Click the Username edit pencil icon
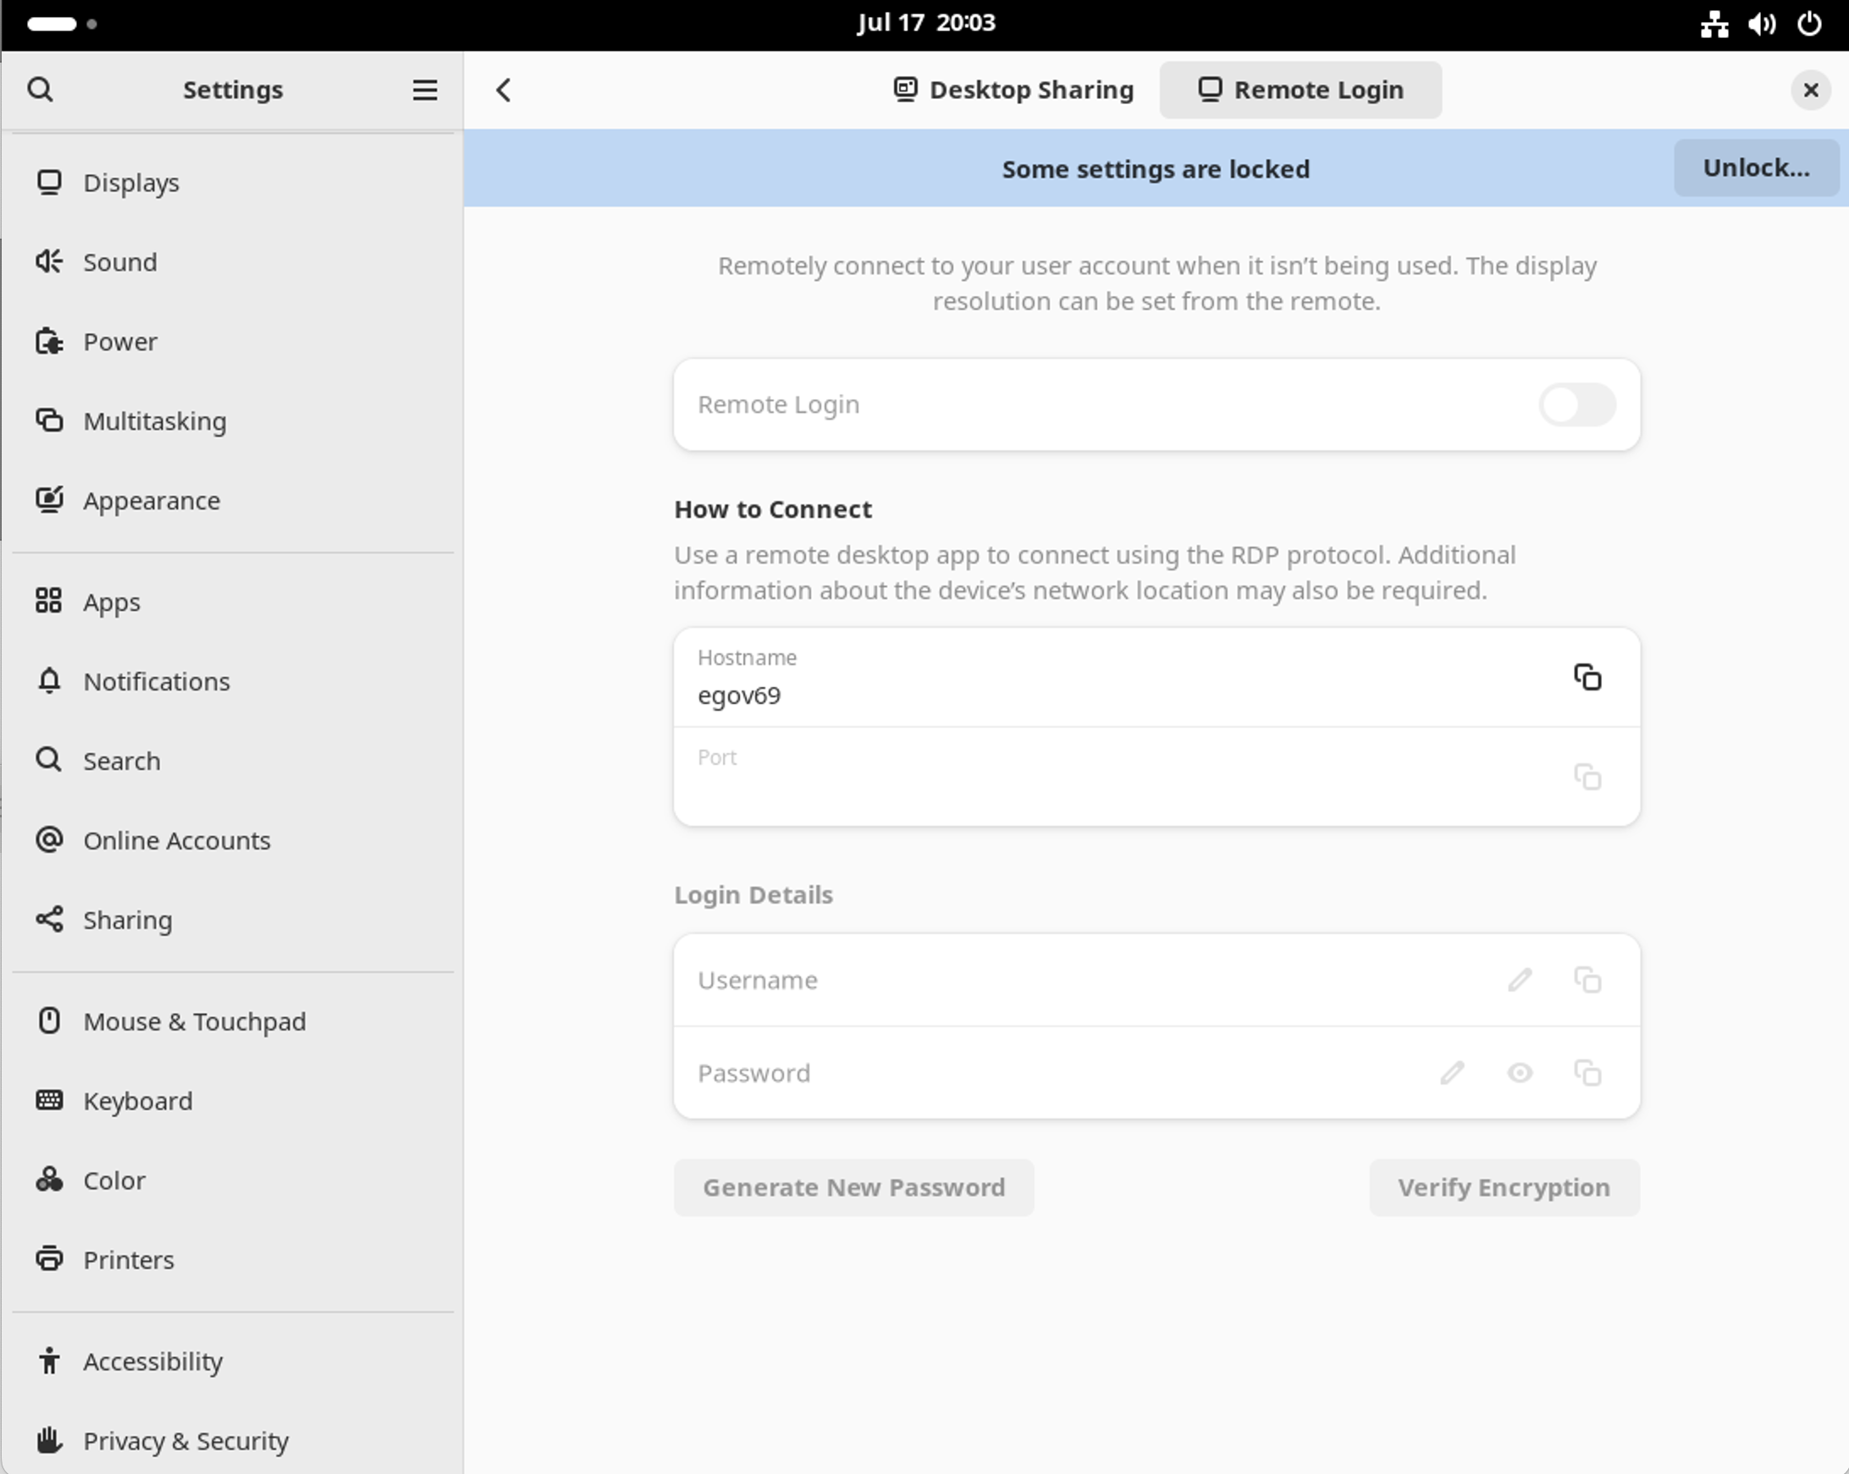1849x1474 pixels. point(1520,980)
